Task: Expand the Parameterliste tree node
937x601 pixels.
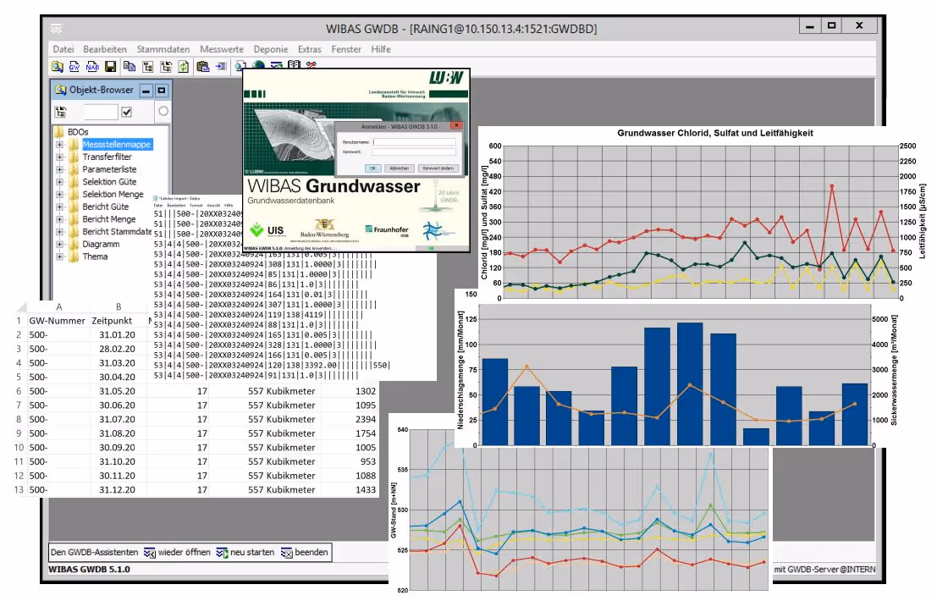Action: 60,169
